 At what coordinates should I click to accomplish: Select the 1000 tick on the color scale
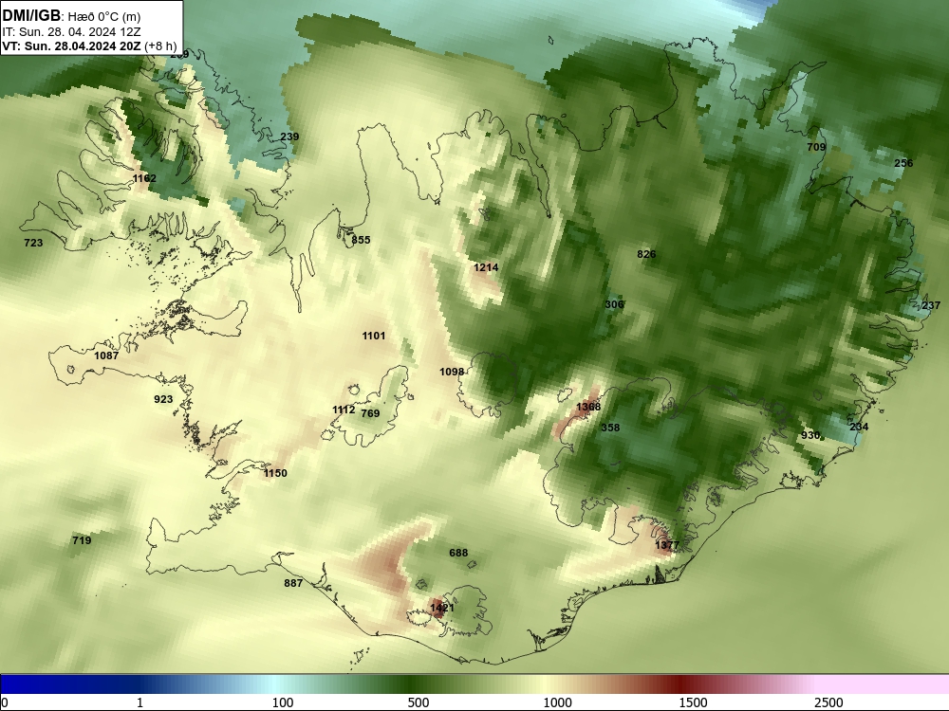[557, 702]
